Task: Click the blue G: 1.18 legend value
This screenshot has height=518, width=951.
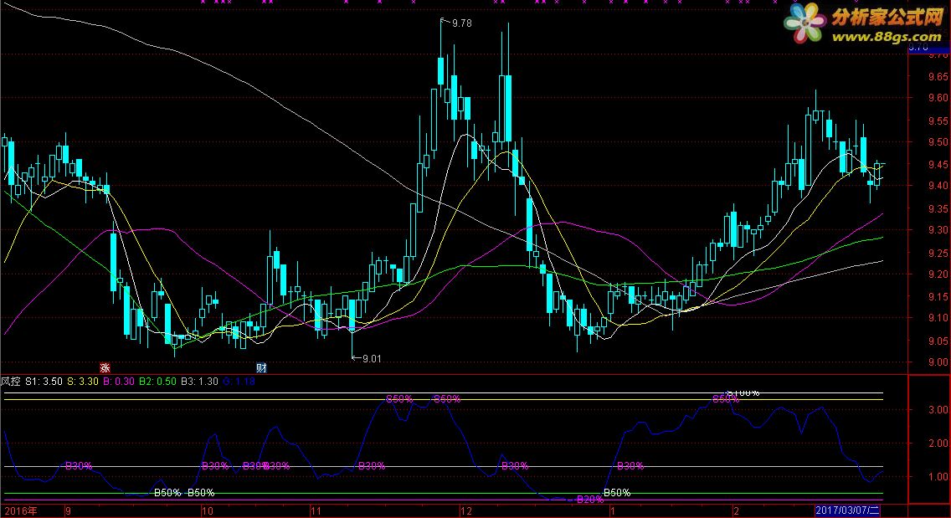Action: [239, 382]
